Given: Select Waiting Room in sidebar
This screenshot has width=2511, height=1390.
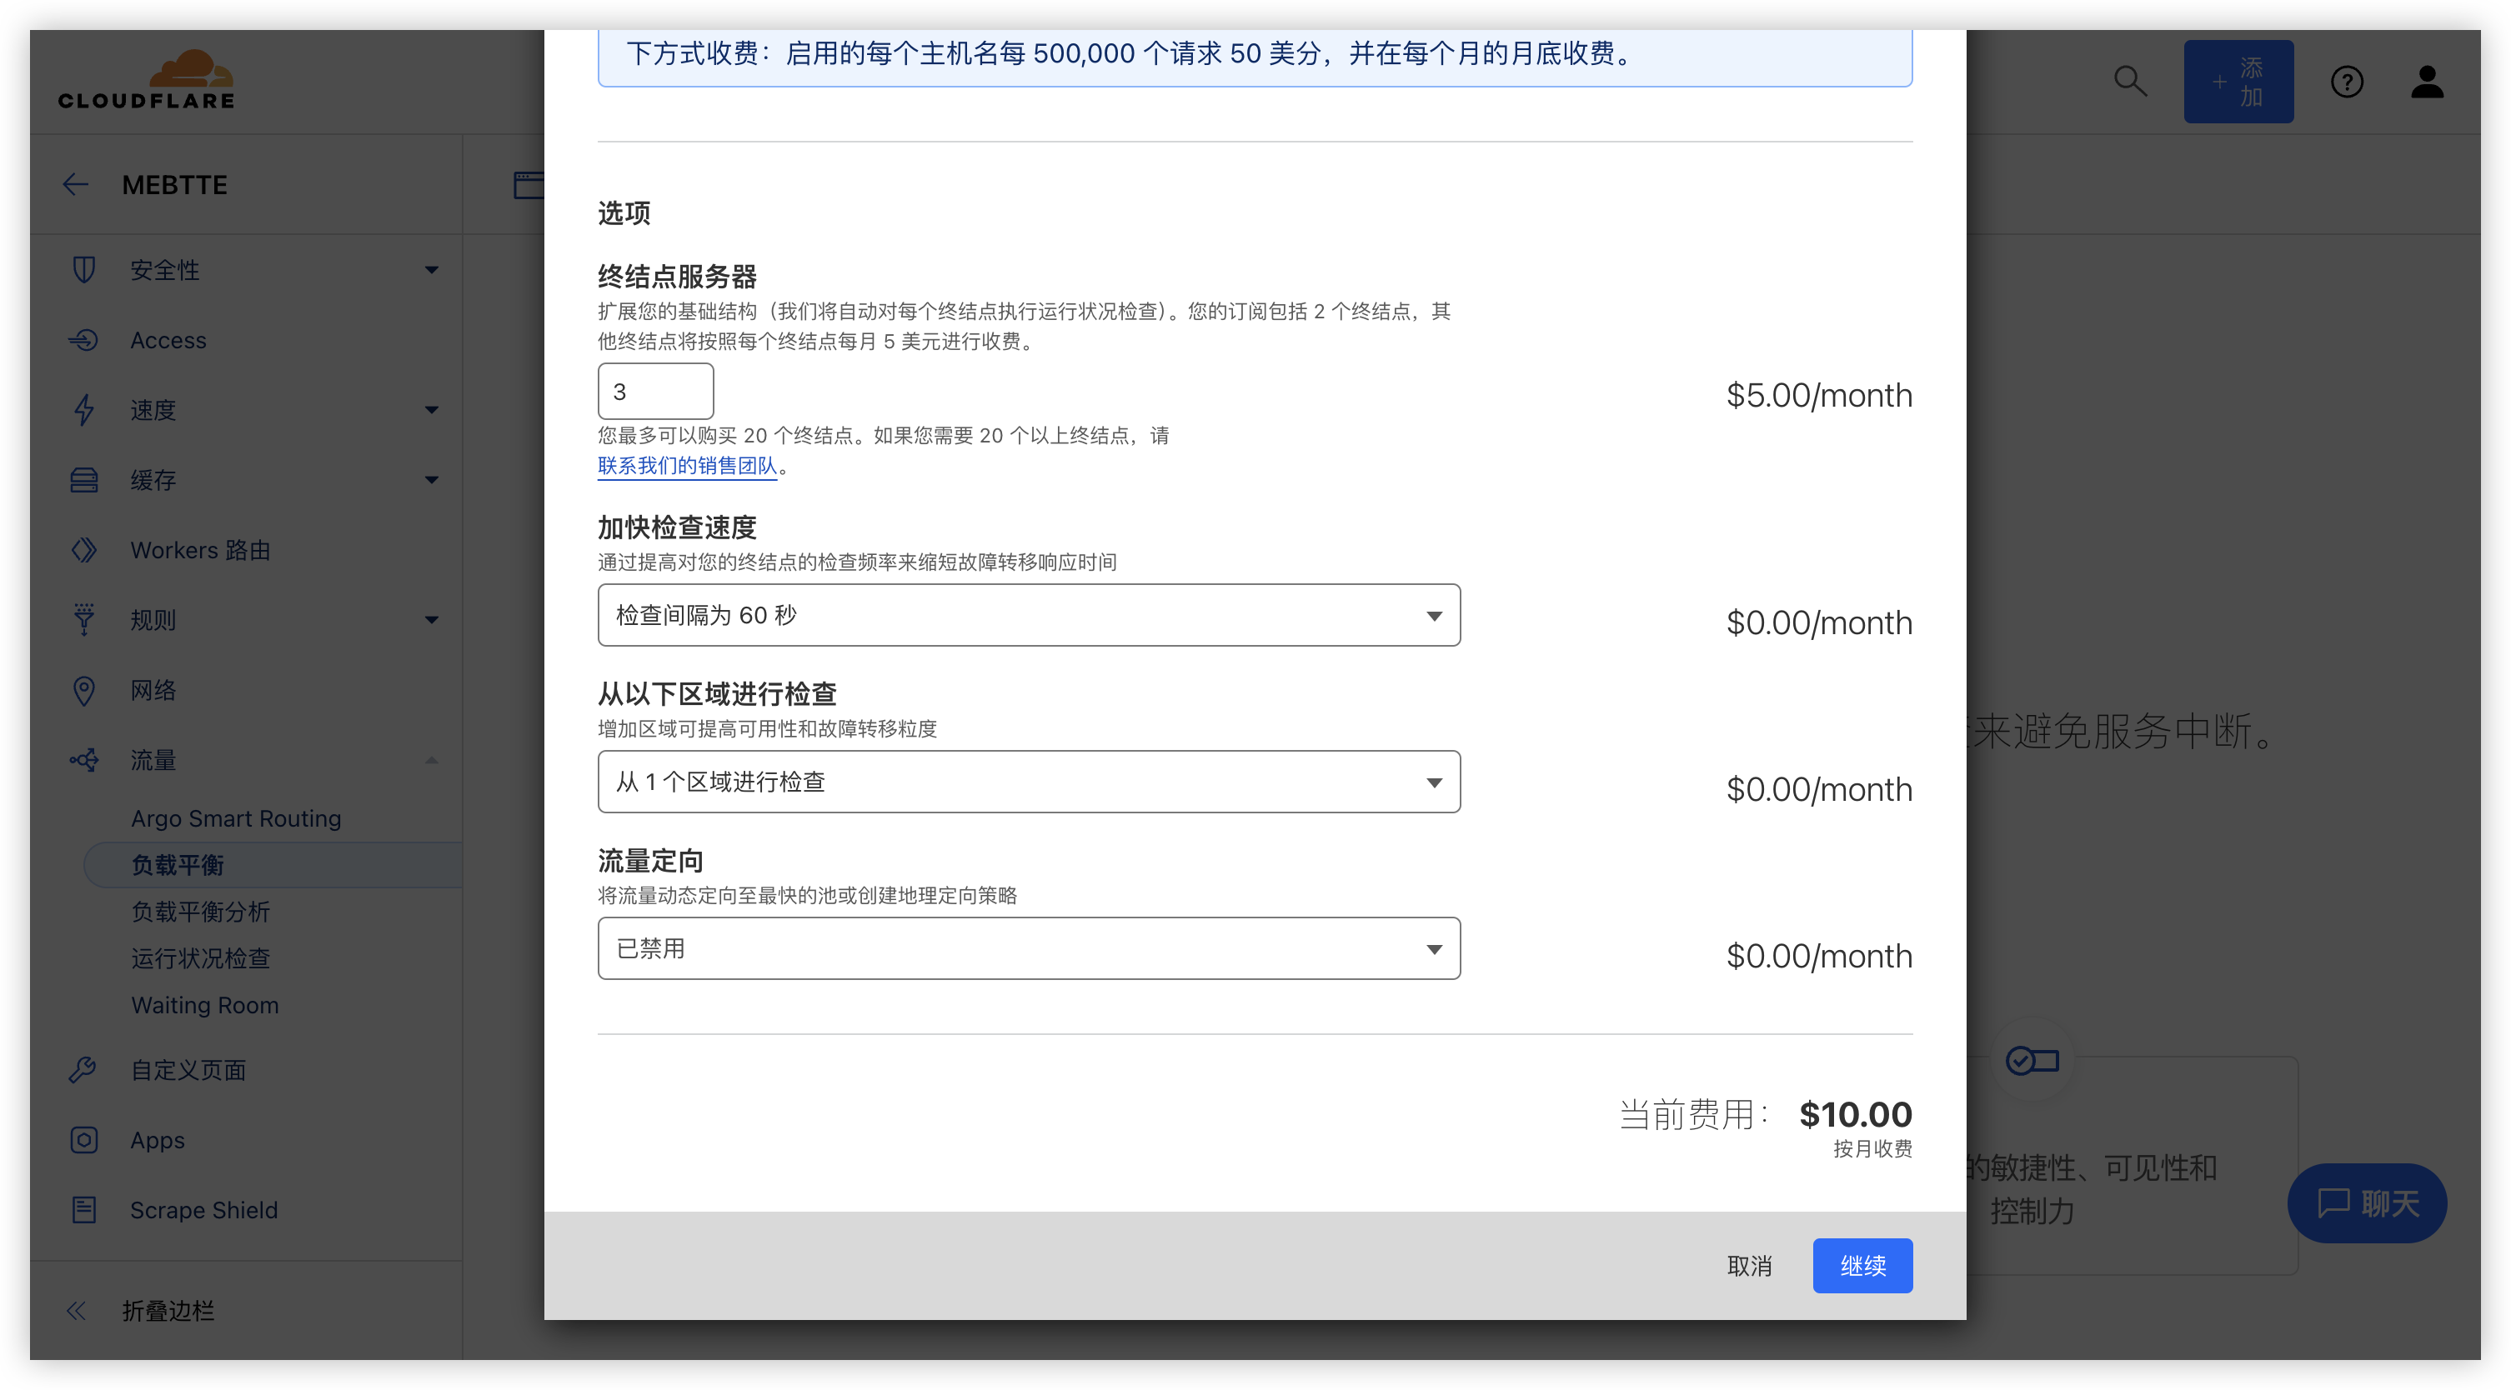Looking at the screenshot, I should (205, 1005).
